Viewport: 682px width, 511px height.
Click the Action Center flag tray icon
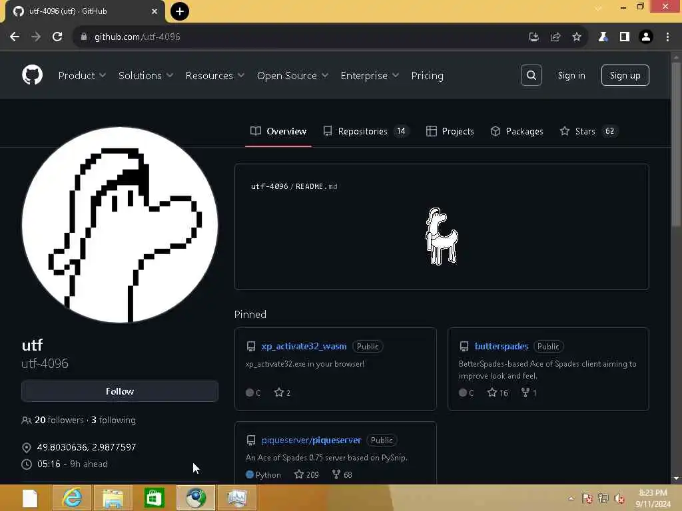click(x=587, y=498)
